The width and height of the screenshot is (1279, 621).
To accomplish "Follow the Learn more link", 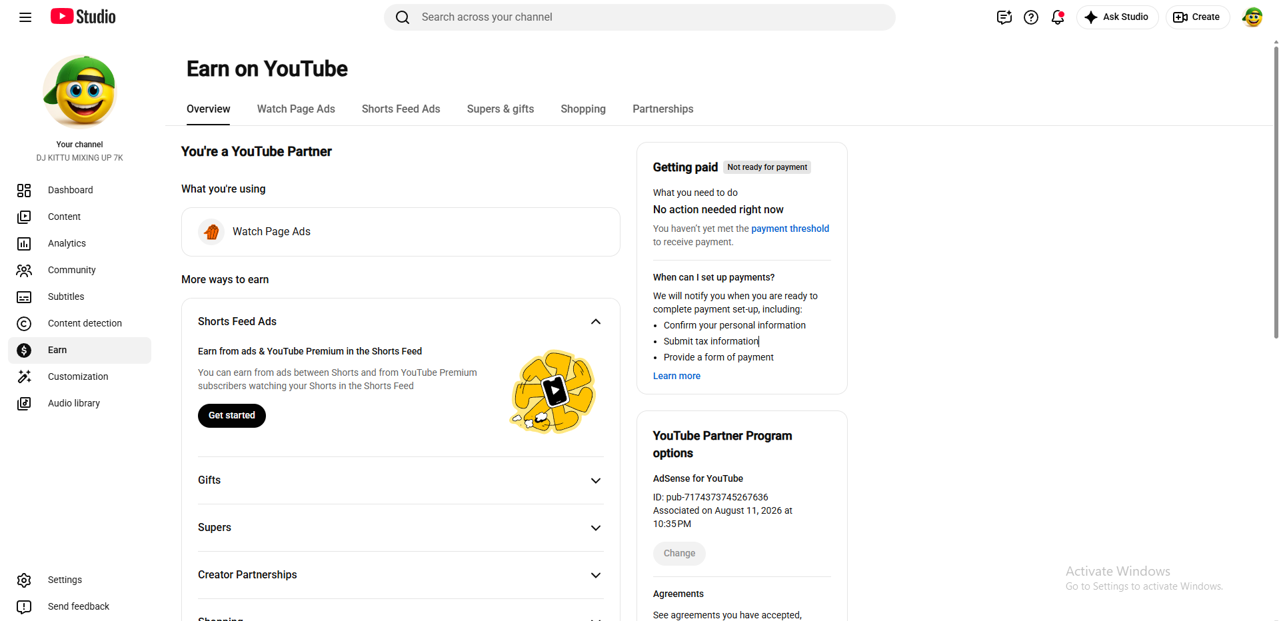I will [x=676, y=376].
